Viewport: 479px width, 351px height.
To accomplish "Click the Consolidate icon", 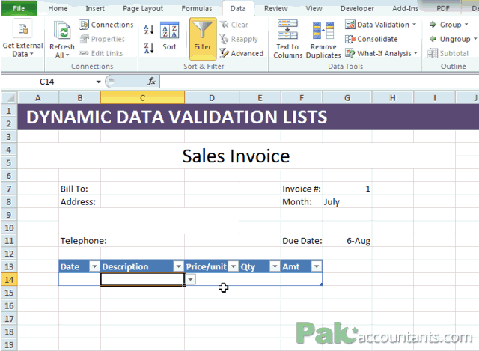I will point(350,39).
